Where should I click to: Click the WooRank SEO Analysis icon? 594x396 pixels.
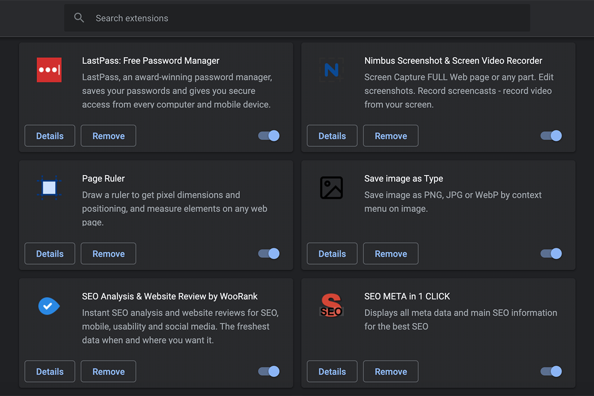(49, 306)
